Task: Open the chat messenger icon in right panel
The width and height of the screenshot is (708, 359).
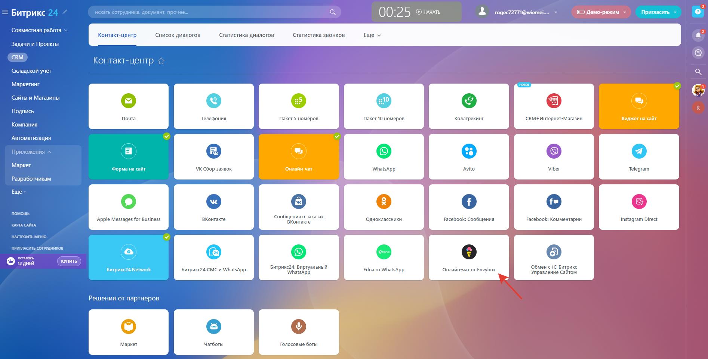Action: click(x=698, y=53)
